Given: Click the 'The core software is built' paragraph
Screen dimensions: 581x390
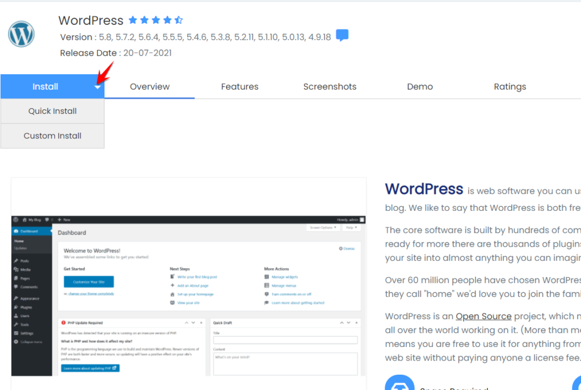Looking at the screenshot, I should [x=483, y=244].
